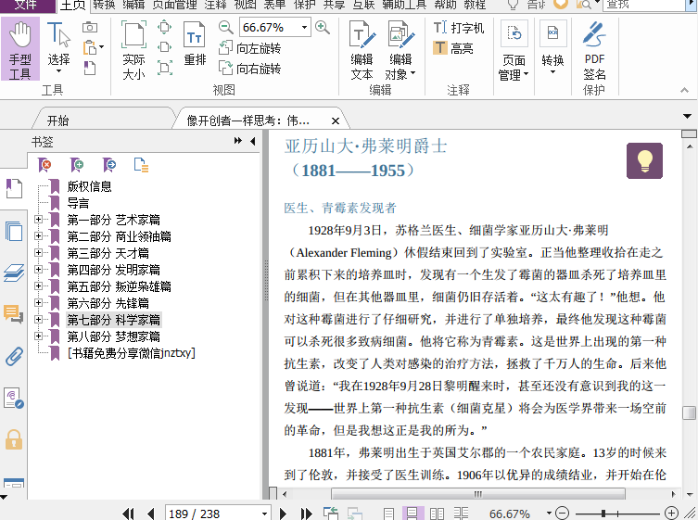Switch to the 保护 (Protect) ribbon tab
The height and width of the screenshot is (520, 698).
tap(305, 5)
